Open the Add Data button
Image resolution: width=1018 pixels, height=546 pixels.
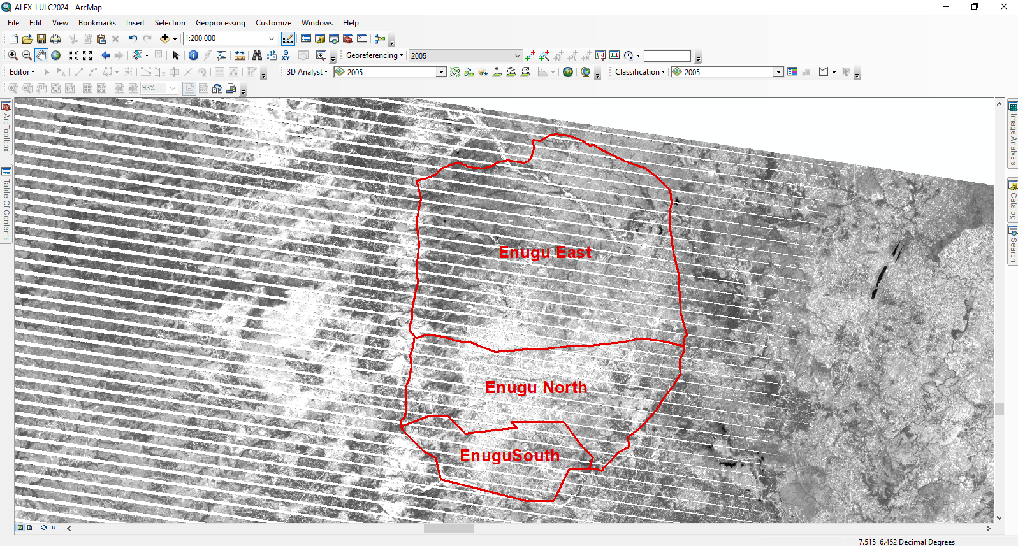click(x=165, y=39)
